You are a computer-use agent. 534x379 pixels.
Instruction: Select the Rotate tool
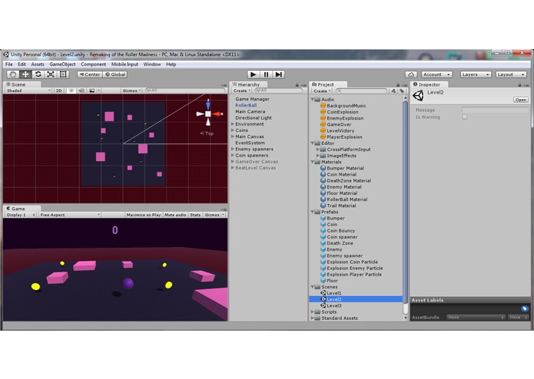coord(38,74)
